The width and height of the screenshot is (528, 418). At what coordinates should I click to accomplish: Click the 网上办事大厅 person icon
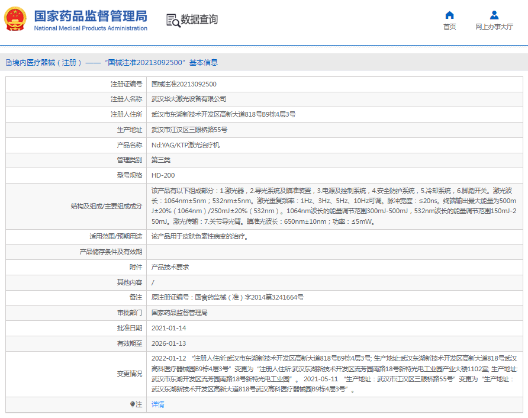[494, 15]
